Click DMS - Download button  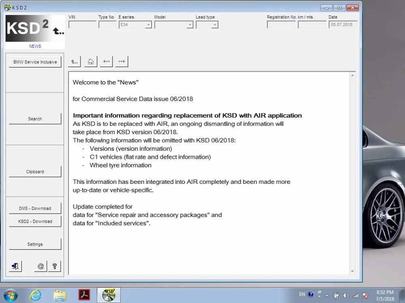coord(35,208)
